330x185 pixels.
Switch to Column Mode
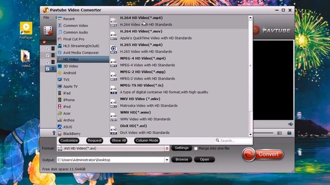coord(147,140)
